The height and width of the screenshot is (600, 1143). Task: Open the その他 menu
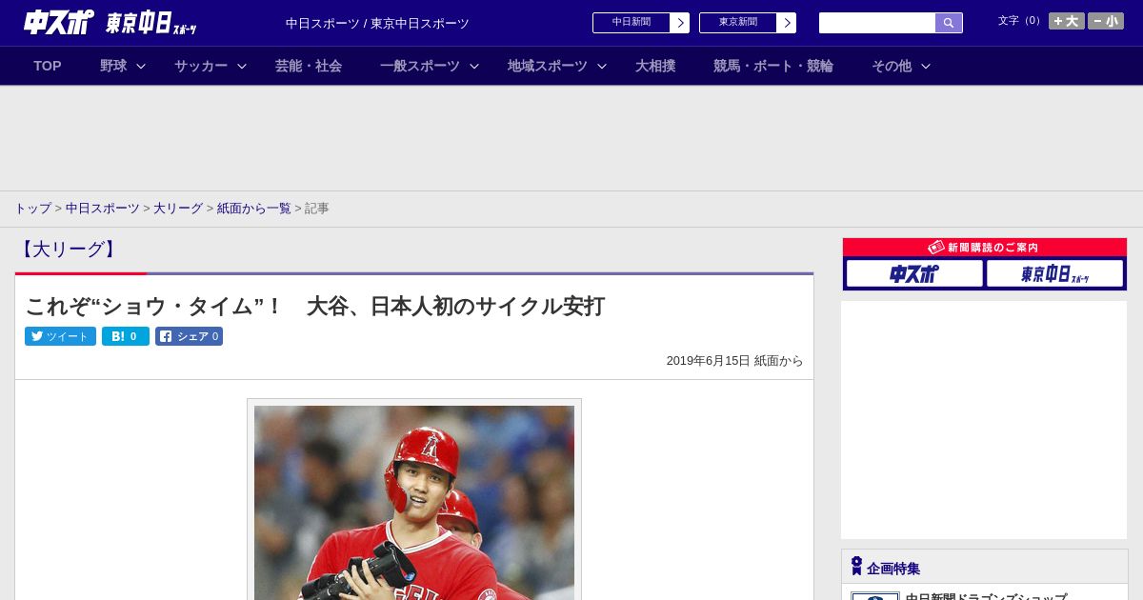coord(892,66)
